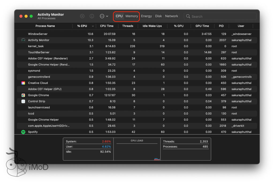Click the CPU Load graph

coord(137,151)
